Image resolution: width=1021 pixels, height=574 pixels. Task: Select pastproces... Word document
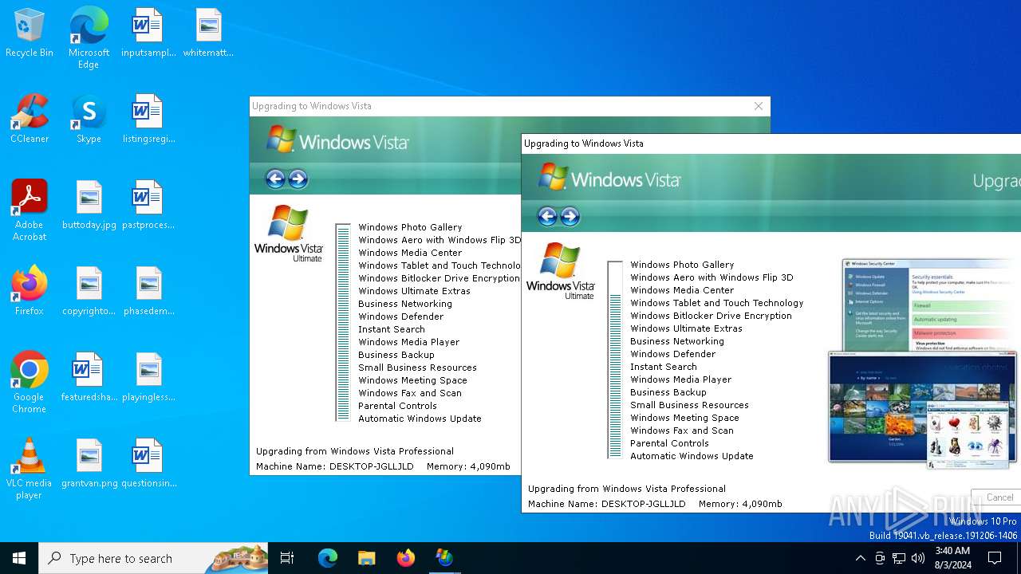[148, 206]
